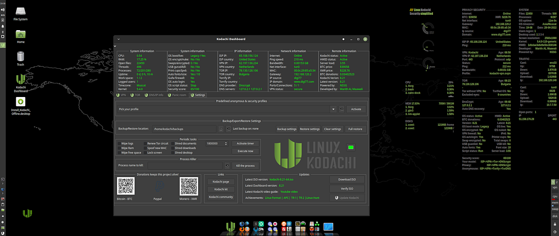The height and width of the screenshot is (236, 559).
Task: Click the Backup settings button
Action: coord(287,129)
